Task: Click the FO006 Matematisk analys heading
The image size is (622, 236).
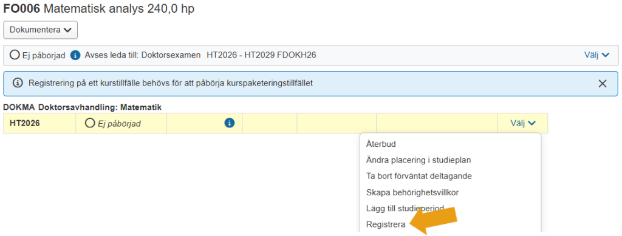Action: 99,8
